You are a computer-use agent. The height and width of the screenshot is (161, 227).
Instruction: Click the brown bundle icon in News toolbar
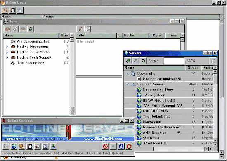23,29
